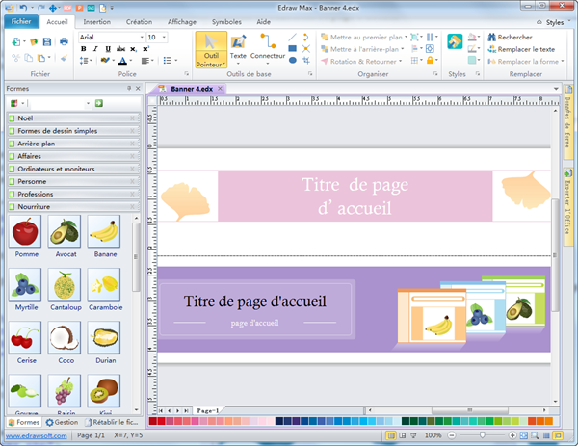The height and width of the screenshot is (446, 578).
Task: Select the Avocat shape icon
Action: point(64,231)
